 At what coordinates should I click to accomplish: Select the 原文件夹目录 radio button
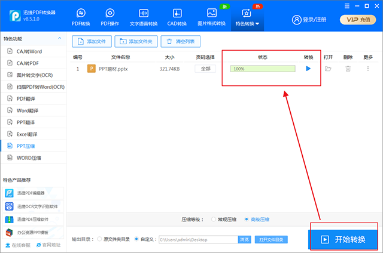pos(99,239)
